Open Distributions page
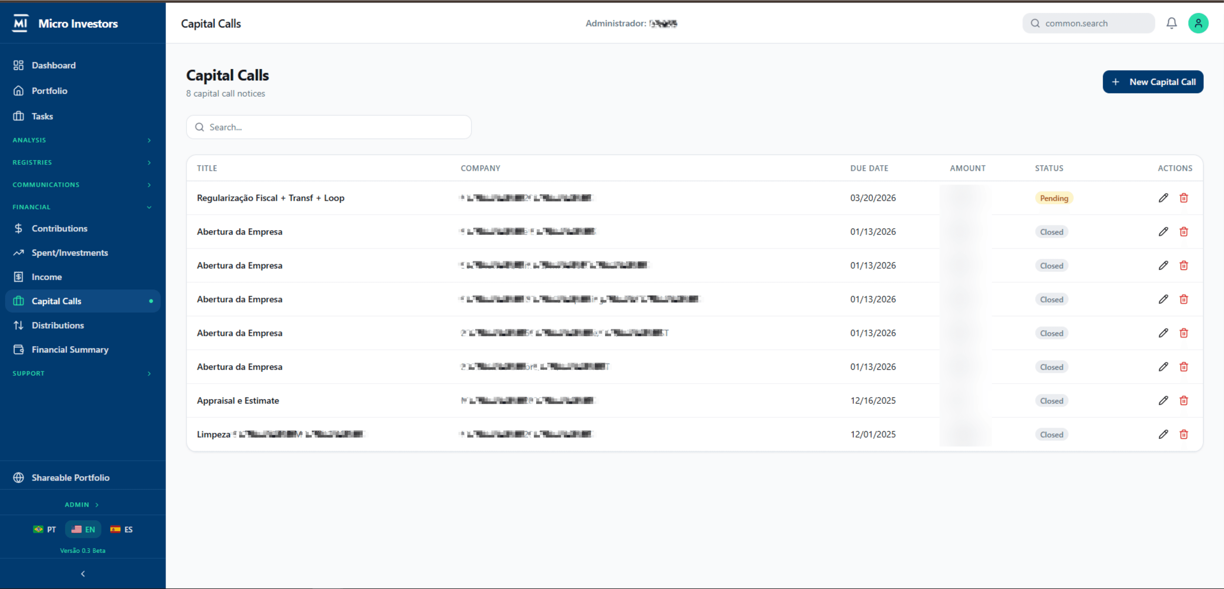This screenshot has height=589, width=1224. tap(83, 325)
